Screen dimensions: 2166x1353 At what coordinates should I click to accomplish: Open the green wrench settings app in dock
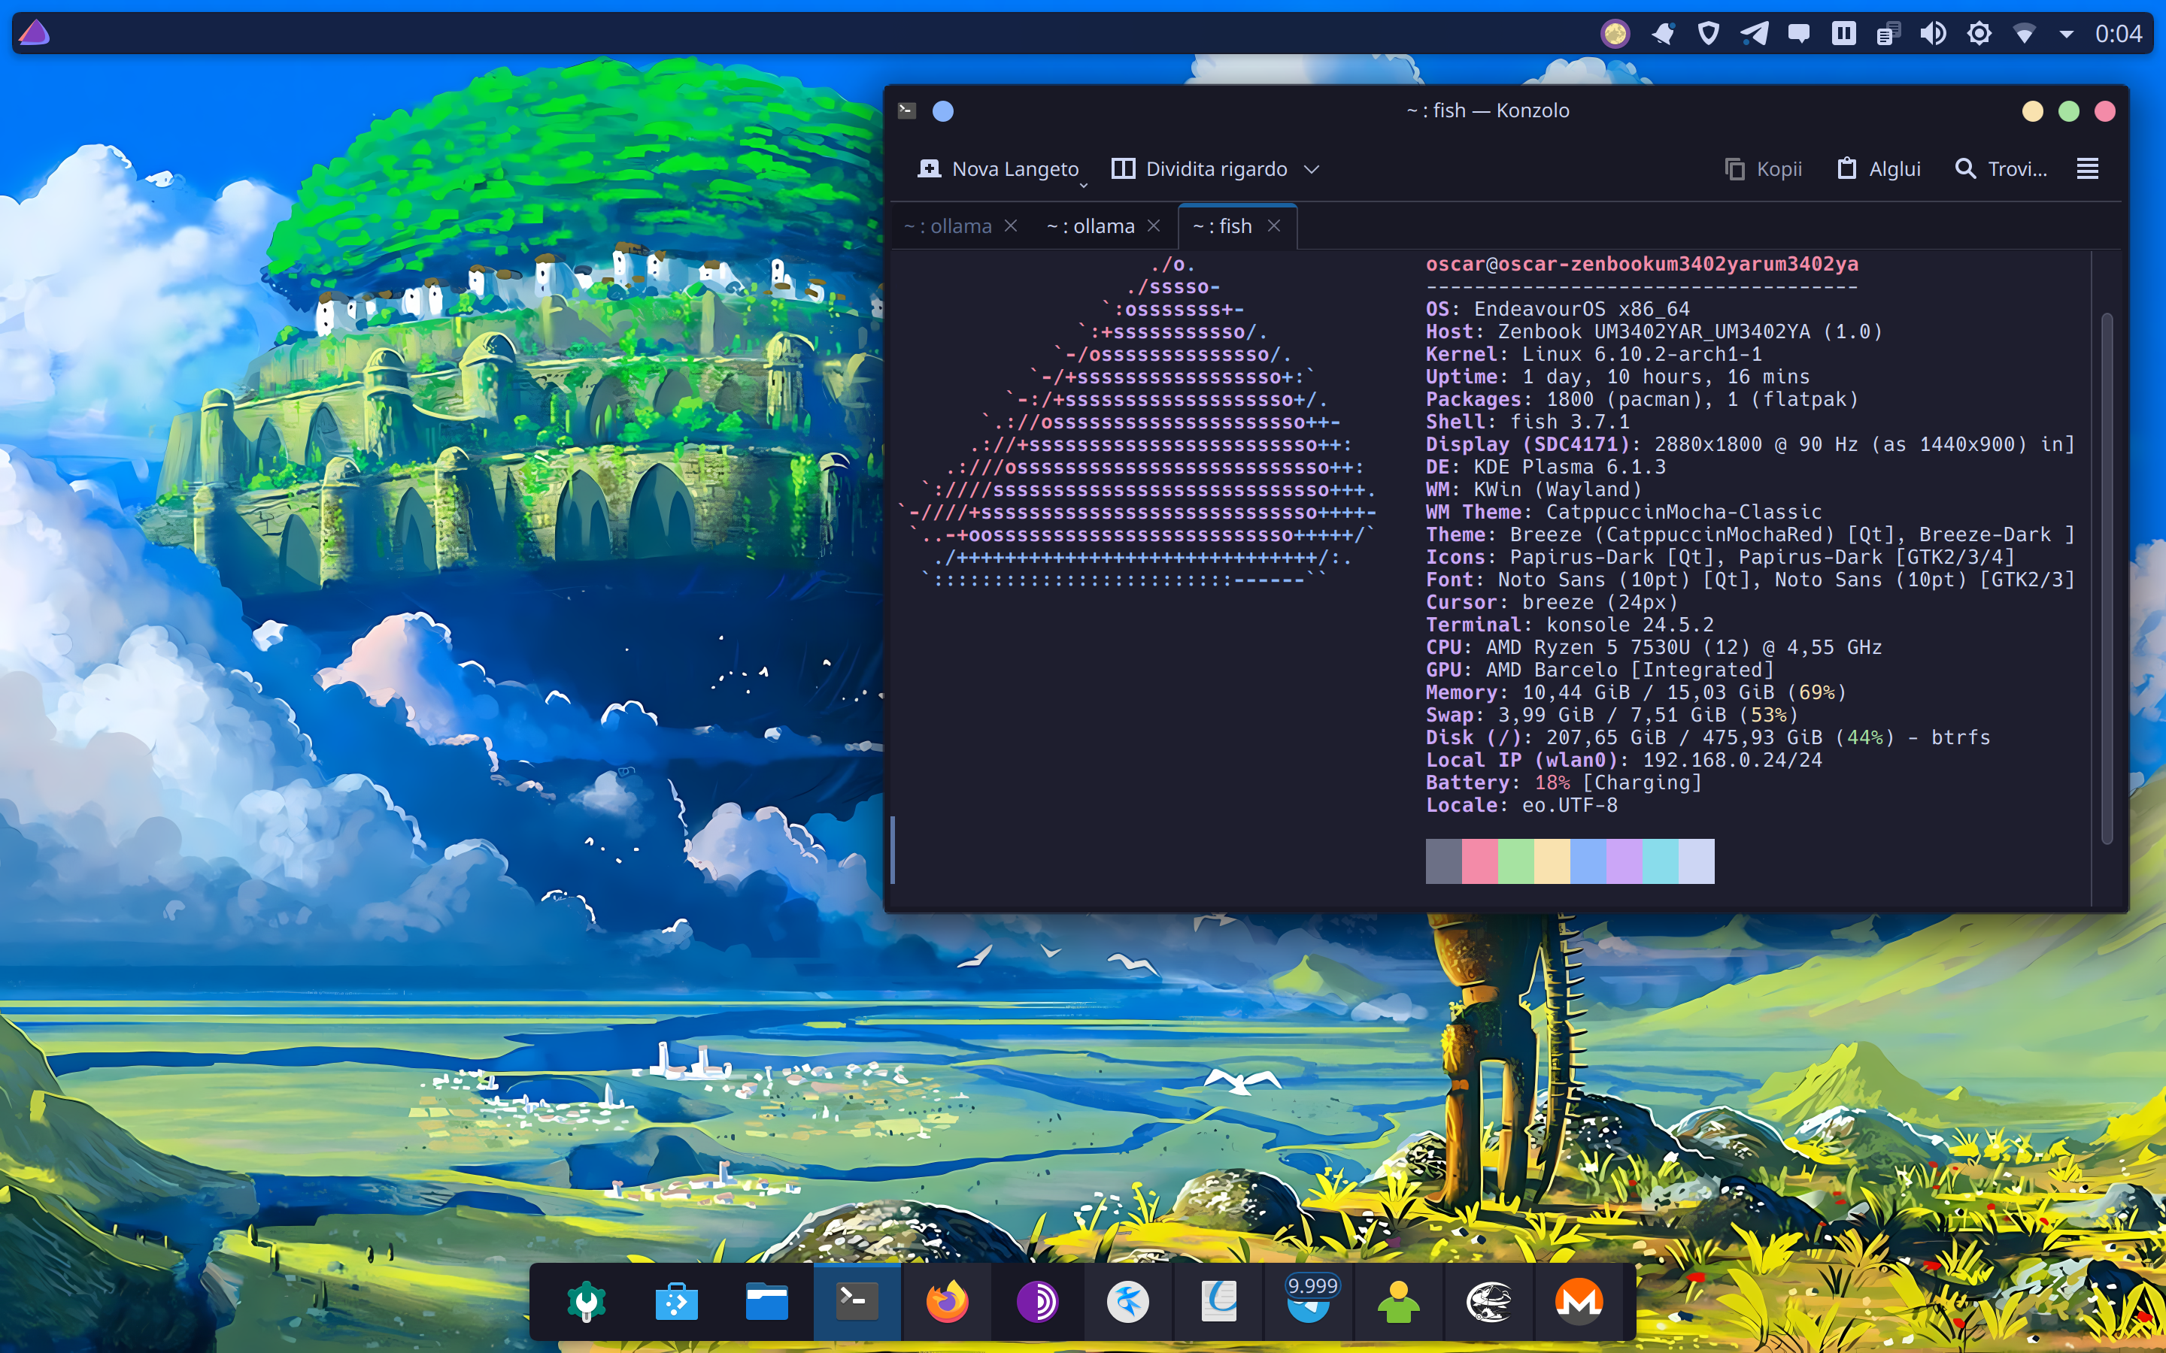point(587,1301)
